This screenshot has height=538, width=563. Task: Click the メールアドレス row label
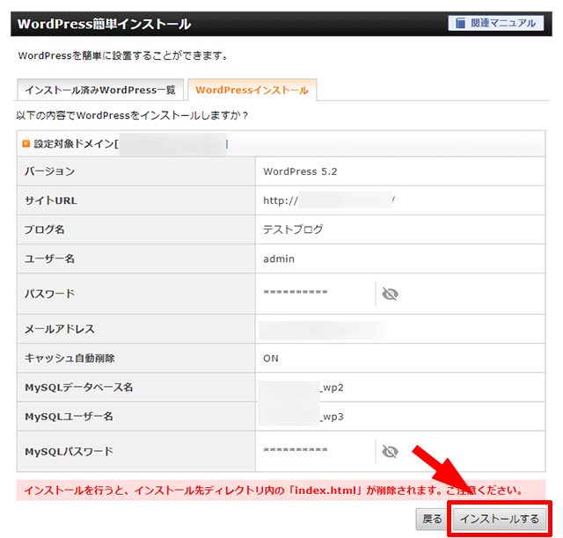(x=60, y=329)
